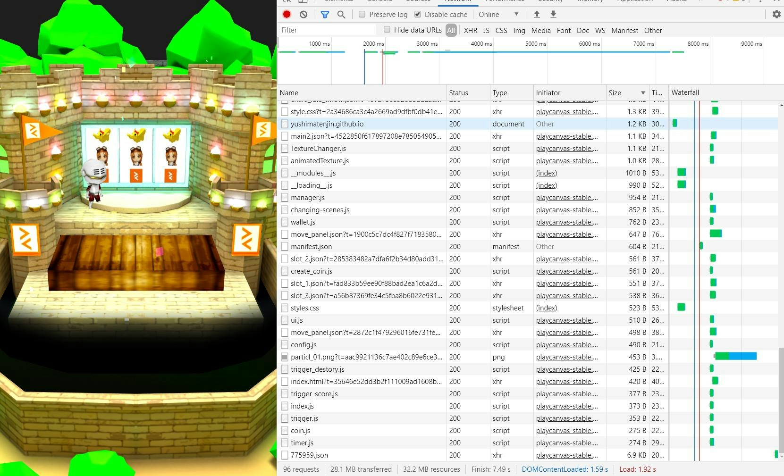Image resolution: width=784 pixels, height=476 pixels.
Task: Import a HAR file with upload arrow
Action: [537, 14]
